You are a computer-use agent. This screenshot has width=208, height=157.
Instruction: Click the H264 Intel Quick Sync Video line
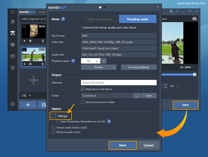tap(119, 49)
